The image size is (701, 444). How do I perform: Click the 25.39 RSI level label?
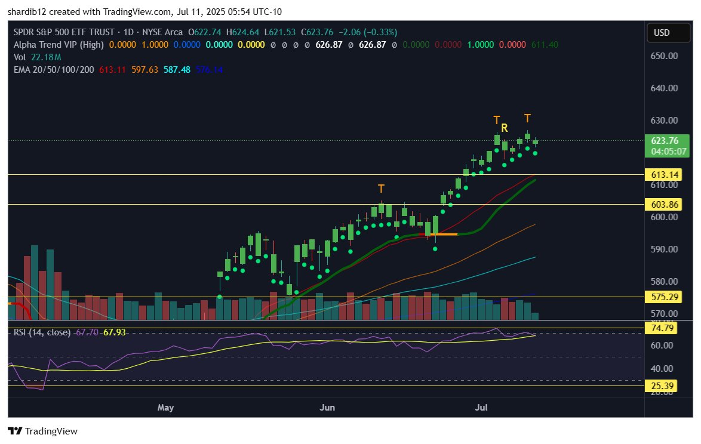click(662, 386)
